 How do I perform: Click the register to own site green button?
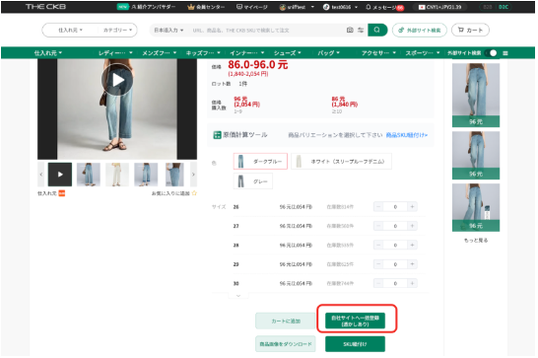[355, 321]
